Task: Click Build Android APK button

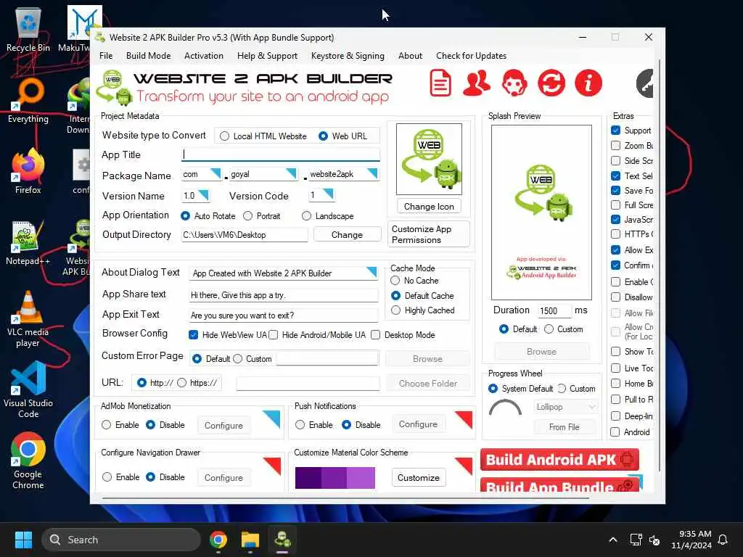Action: click(x=559, y=460)
